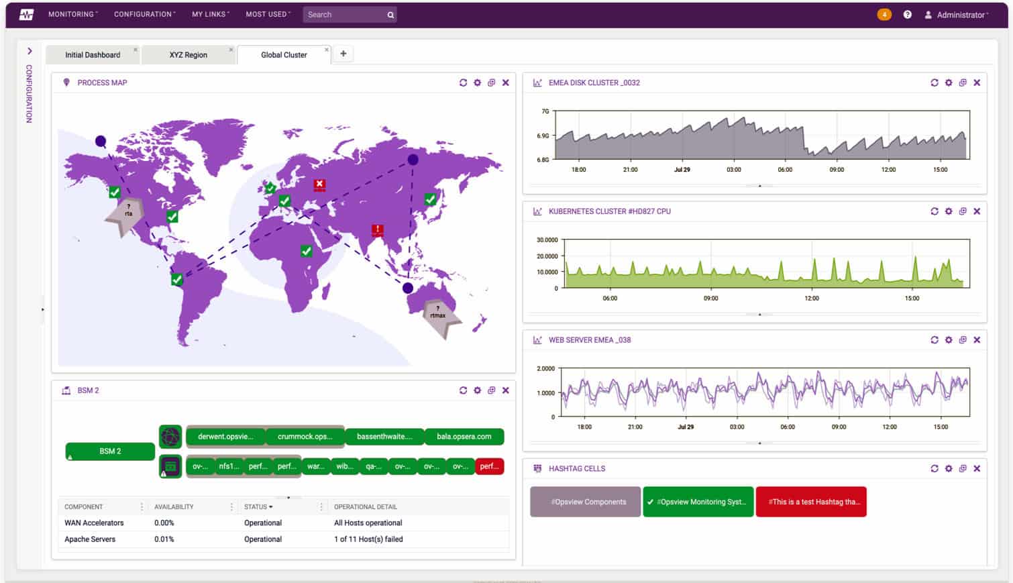The width and height of the screenshot is (1013, 583).
Task: Refresh the Process Map dashlet
Action: (x=463, y=83)
